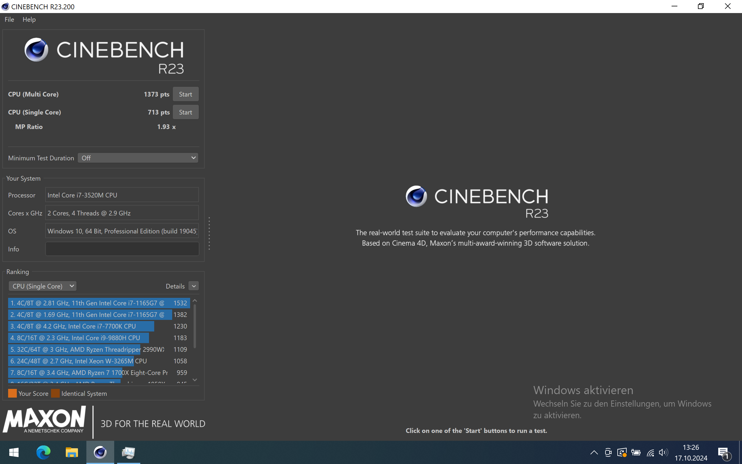The width and height of the screenshot is (742, 464).
Task: Start the CPU Single Core test
Action: point(185,112)
